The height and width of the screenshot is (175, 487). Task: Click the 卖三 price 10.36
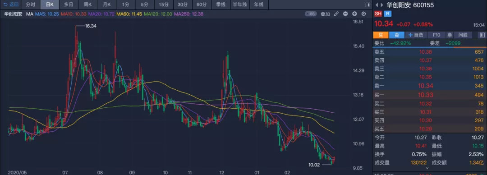click(x=426, y=69)
